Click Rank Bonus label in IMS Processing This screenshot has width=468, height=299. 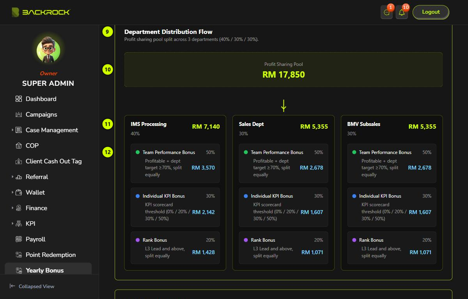(155, 240)
